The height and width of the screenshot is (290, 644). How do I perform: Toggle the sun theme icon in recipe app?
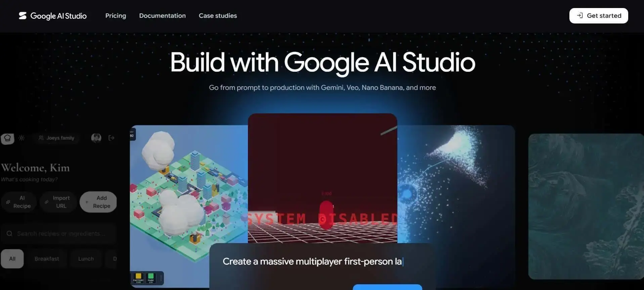click(22, 138)
